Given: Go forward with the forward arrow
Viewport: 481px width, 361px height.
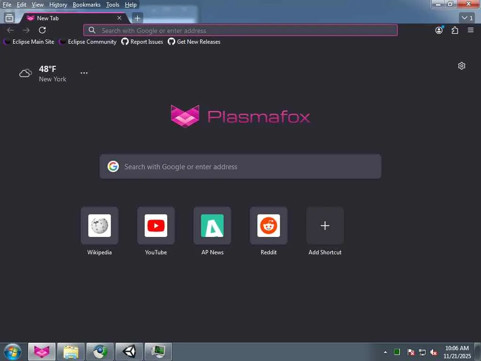Looking at the screenshot, I should click(26, 30).
